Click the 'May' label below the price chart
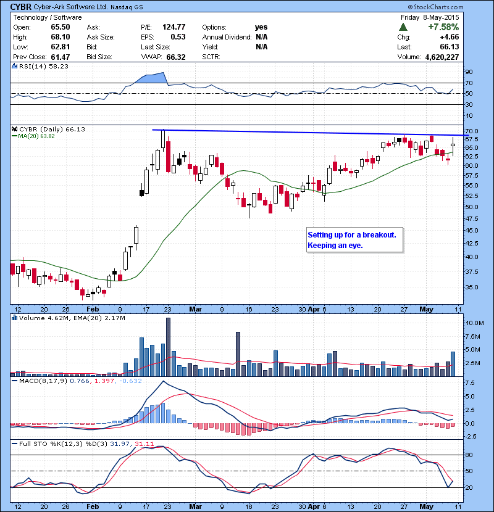The width and height of the screenshot is (494, 512). [426, 309]
